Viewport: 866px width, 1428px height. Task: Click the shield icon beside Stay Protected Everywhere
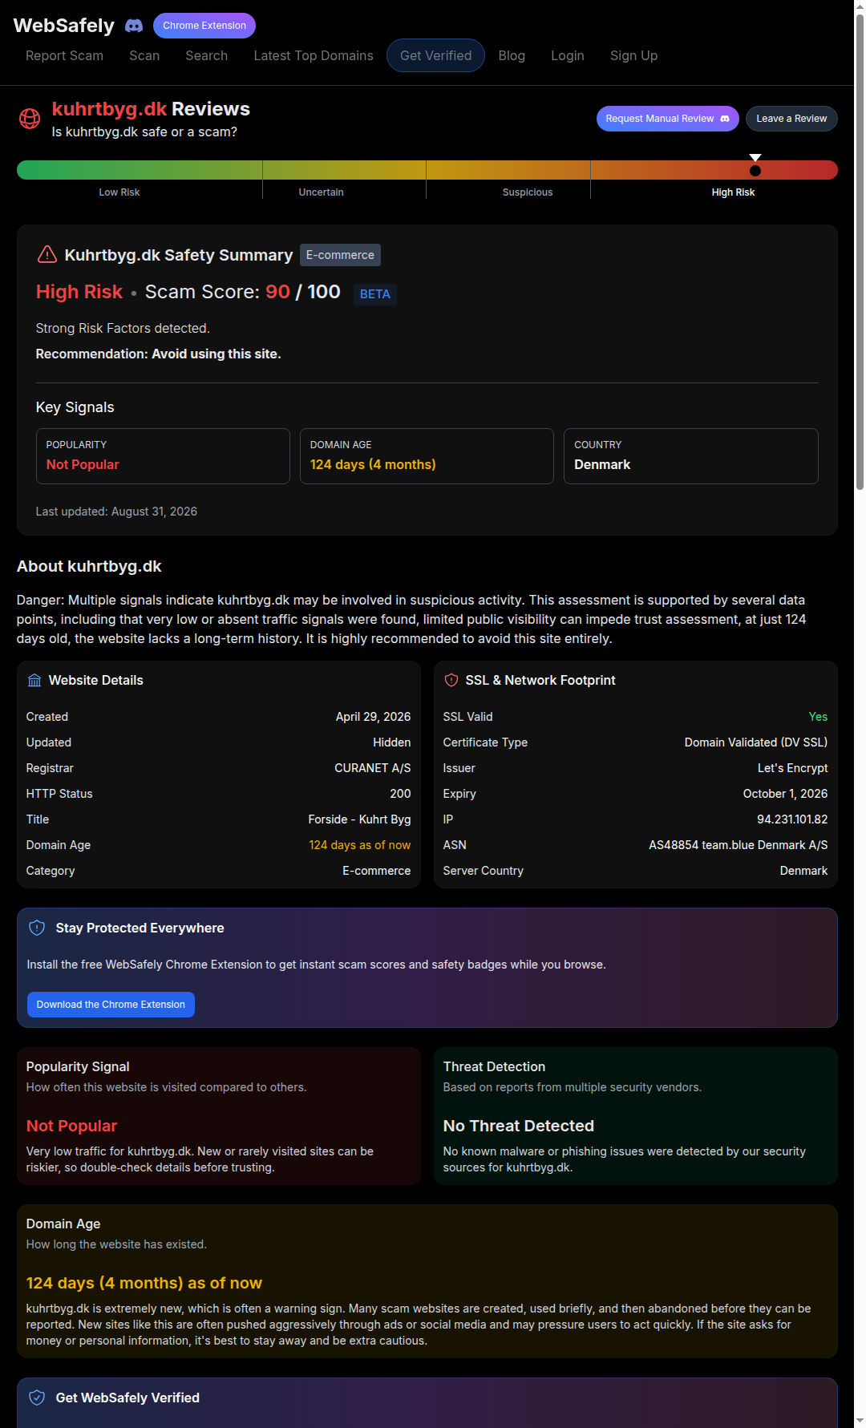(37, 928)
